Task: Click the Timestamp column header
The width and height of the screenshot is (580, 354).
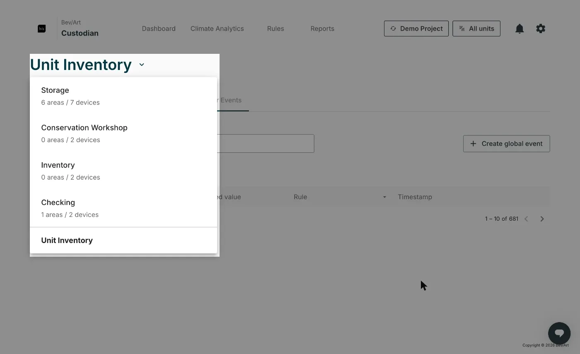Action: [415, 197]
